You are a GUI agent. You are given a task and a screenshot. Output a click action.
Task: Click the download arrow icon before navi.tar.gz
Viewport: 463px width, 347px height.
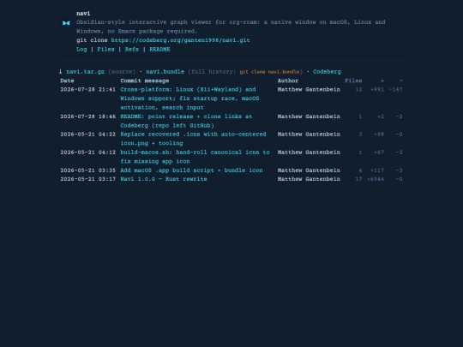[60, 72]
